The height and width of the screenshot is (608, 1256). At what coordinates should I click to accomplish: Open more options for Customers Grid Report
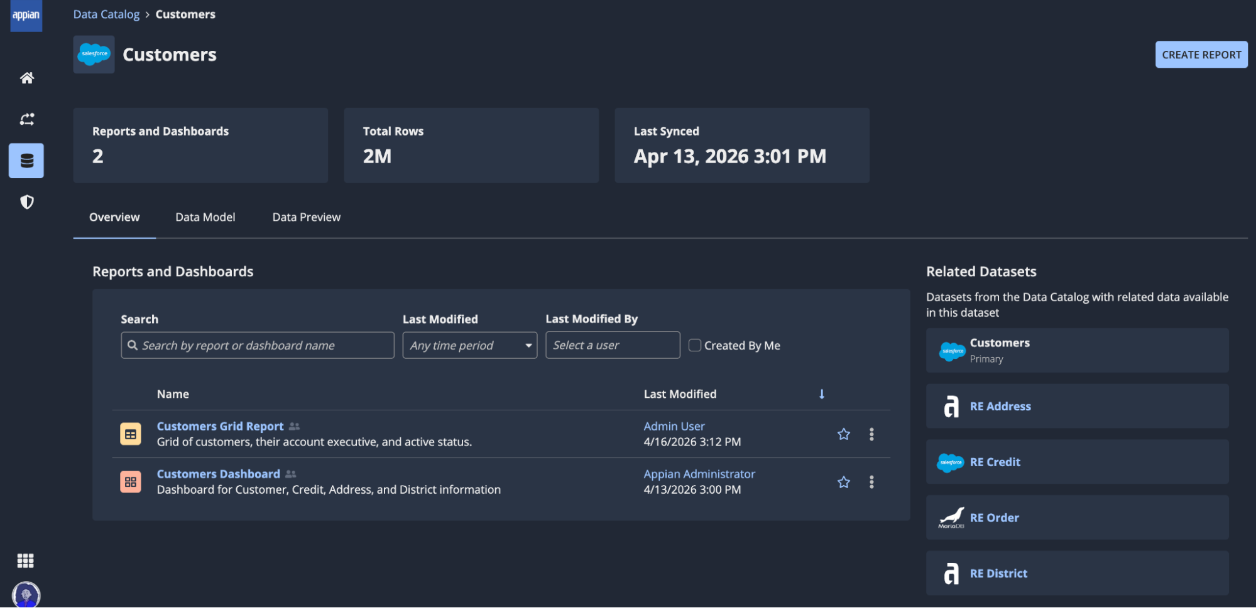tap(871, 434)
